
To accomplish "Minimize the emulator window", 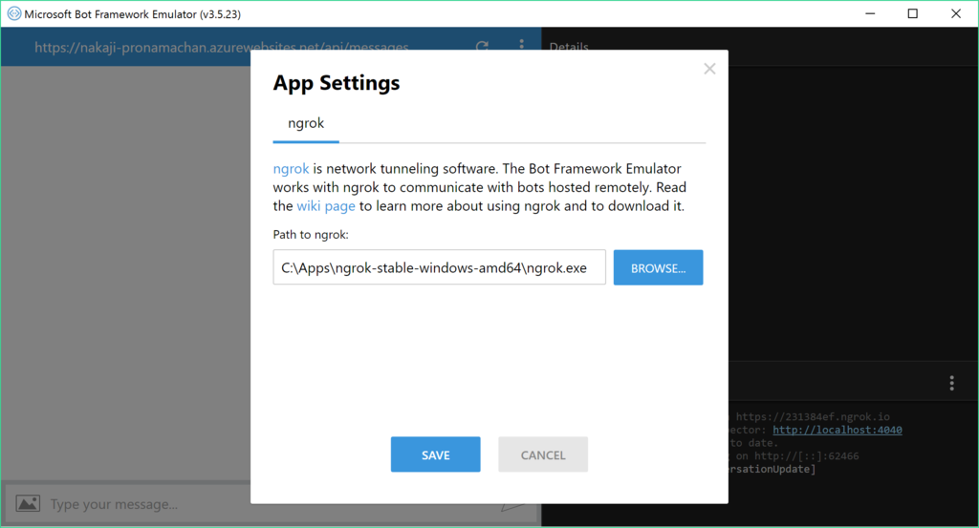I will tap(870, 13).
